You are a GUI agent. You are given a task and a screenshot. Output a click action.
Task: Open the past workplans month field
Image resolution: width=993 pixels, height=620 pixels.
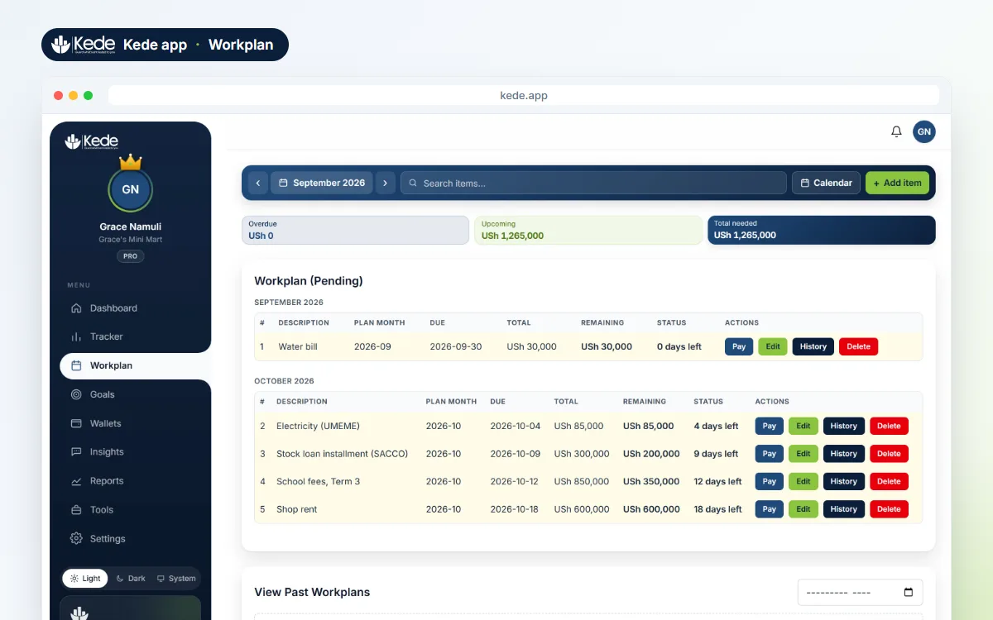click(860, 592)
